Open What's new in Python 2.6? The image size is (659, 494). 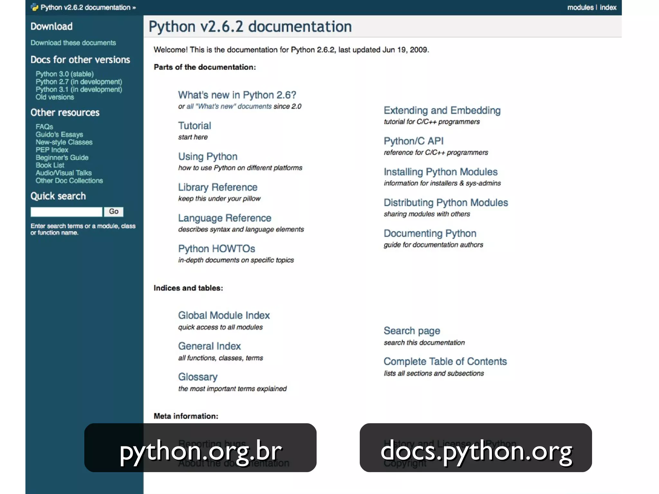point(237,95)
